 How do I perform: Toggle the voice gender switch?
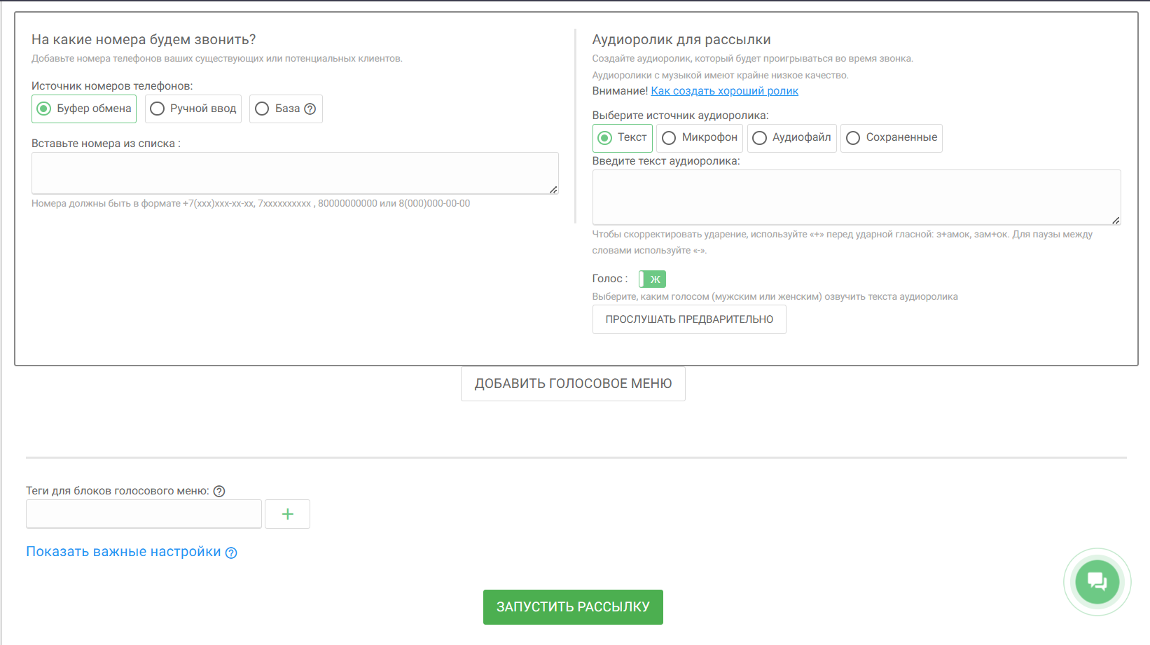(x=652, y=279)
